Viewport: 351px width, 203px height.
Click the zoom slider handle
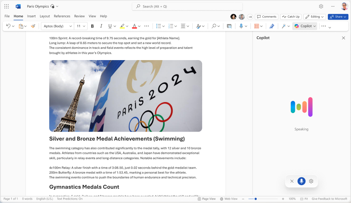click(256, 199)
